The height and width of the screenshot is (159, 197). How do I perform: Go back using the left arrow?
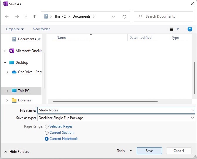(7, 16)
